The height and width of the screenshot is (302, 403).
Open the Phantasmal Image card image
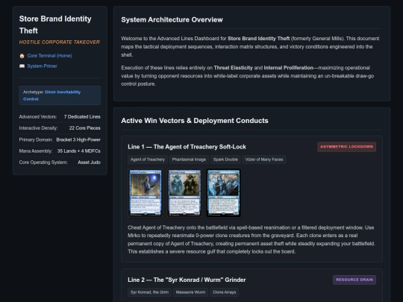[184, 192]
